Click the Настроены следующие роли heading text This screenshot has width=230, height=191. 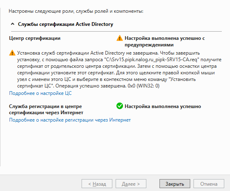(x=76, y=11)
